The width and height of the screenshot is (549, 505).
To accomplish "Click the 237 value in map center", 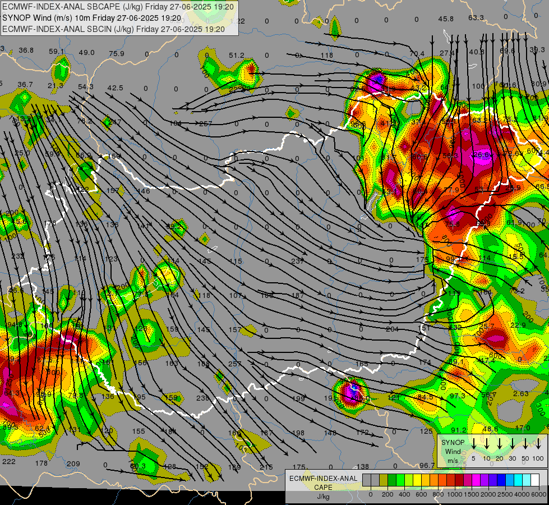I will click(298, 261).
